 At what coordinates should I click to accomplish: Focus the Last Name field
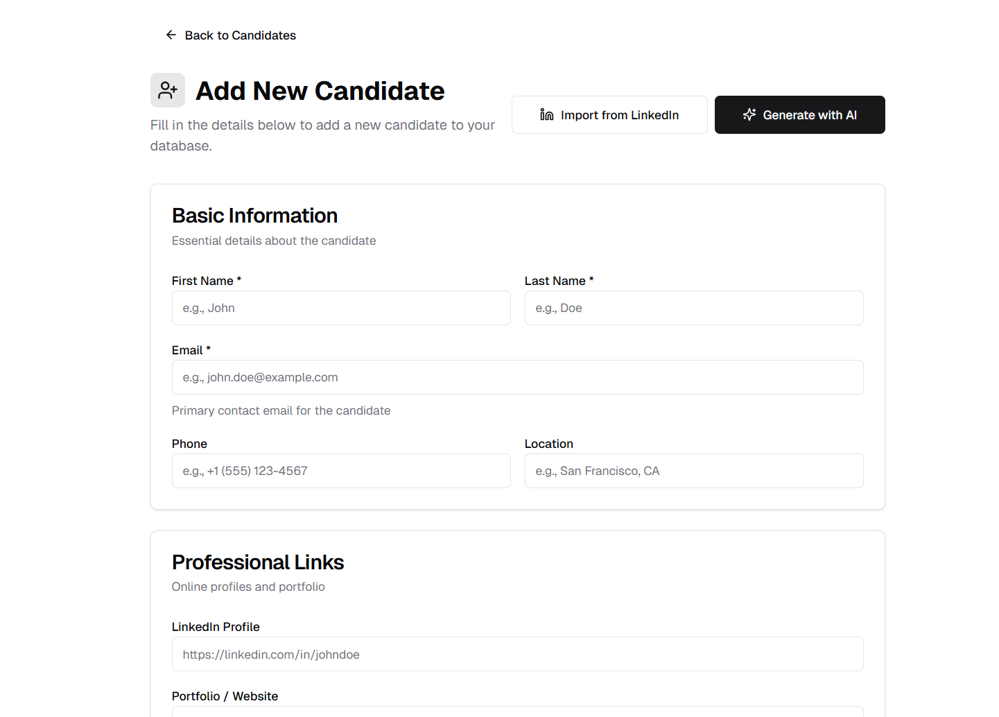tap(694, 308)
